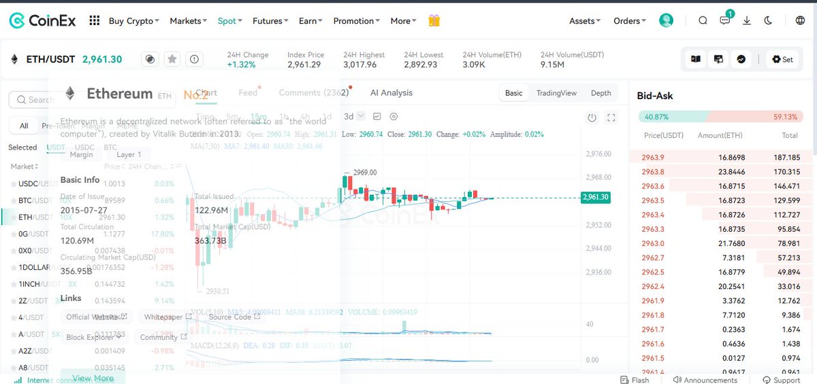Click the download app icon
Viewport: 817px width, 384px height.
click(747, 21)
